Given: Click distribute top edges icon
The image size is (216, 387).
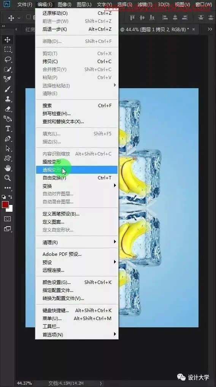Looking at the screenshot, I should [201, 17].
